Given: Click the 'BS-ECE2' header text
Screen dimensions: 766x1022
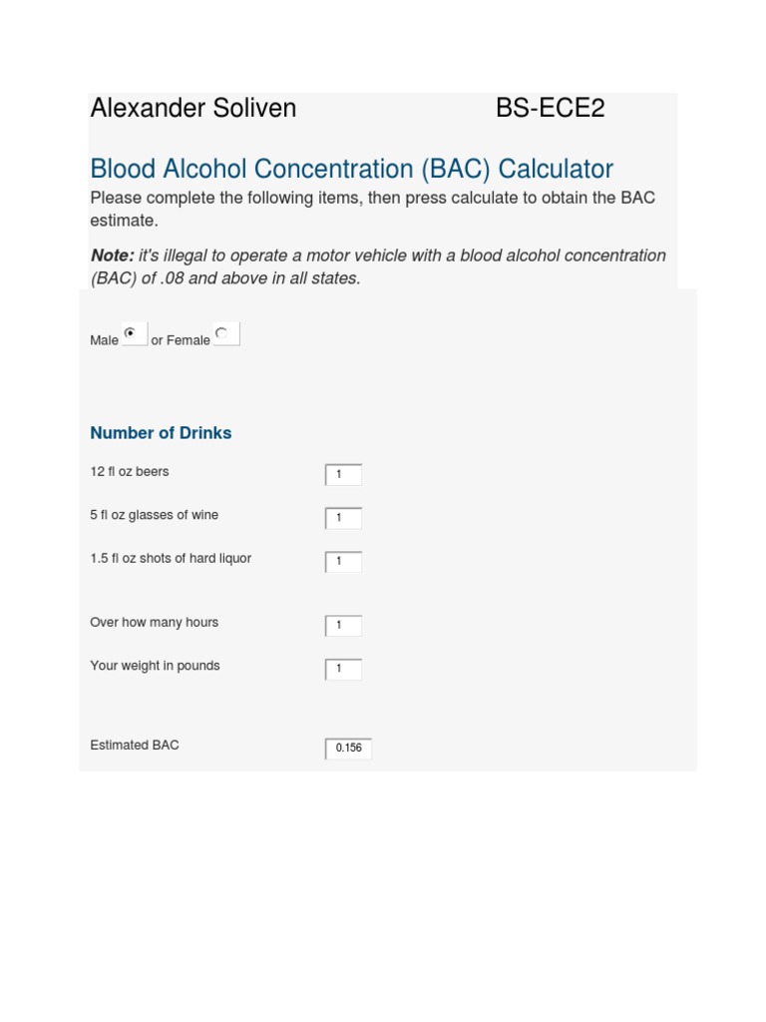Looking at the screenshot, I should coord(550,109).
